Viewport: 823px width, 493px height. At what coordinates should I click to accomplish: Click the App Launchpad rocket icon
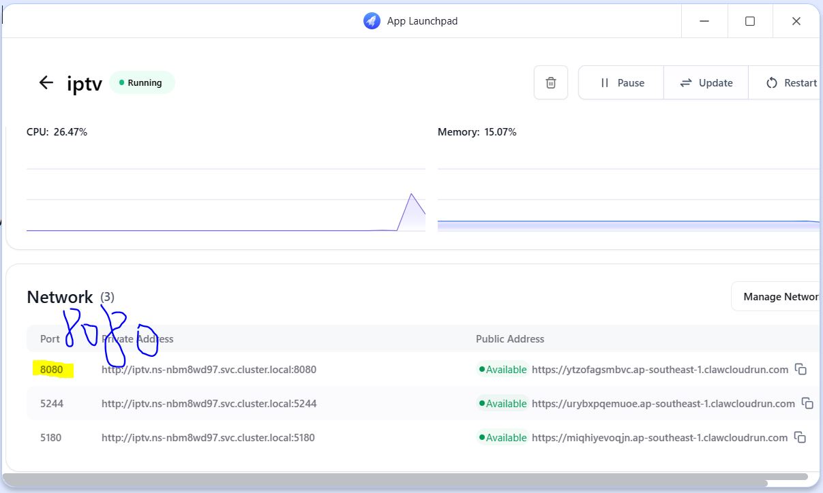click(372, 21)
